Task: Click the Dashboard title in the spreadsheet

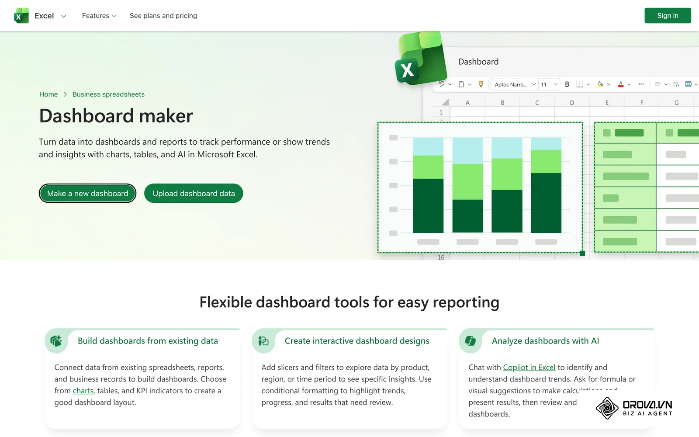Action: point(478,62)
